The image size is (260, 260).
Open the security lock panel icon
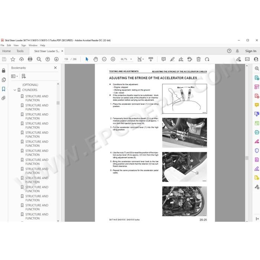3,71
